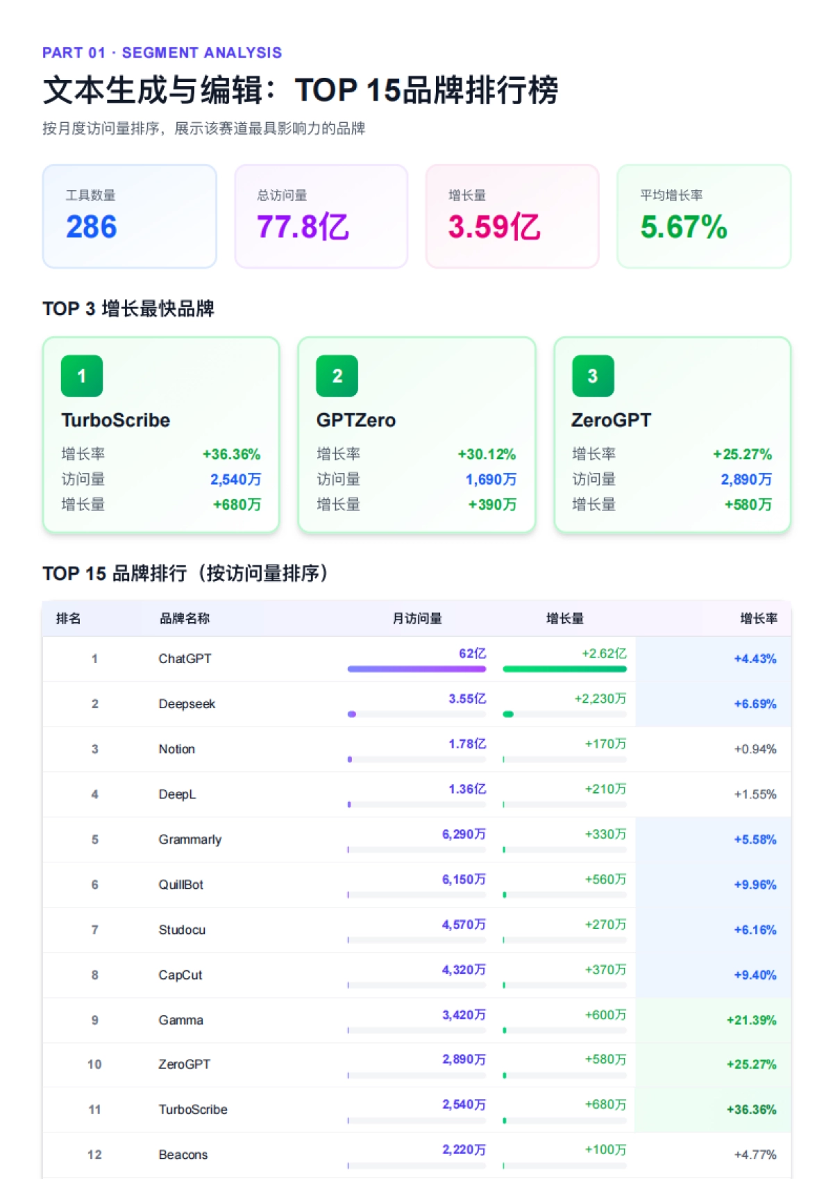The width and height of the screenshot is (833, 1179).
Task: Click the green rank 3 badge above ZeroGPT
Action: coord(592,376)
